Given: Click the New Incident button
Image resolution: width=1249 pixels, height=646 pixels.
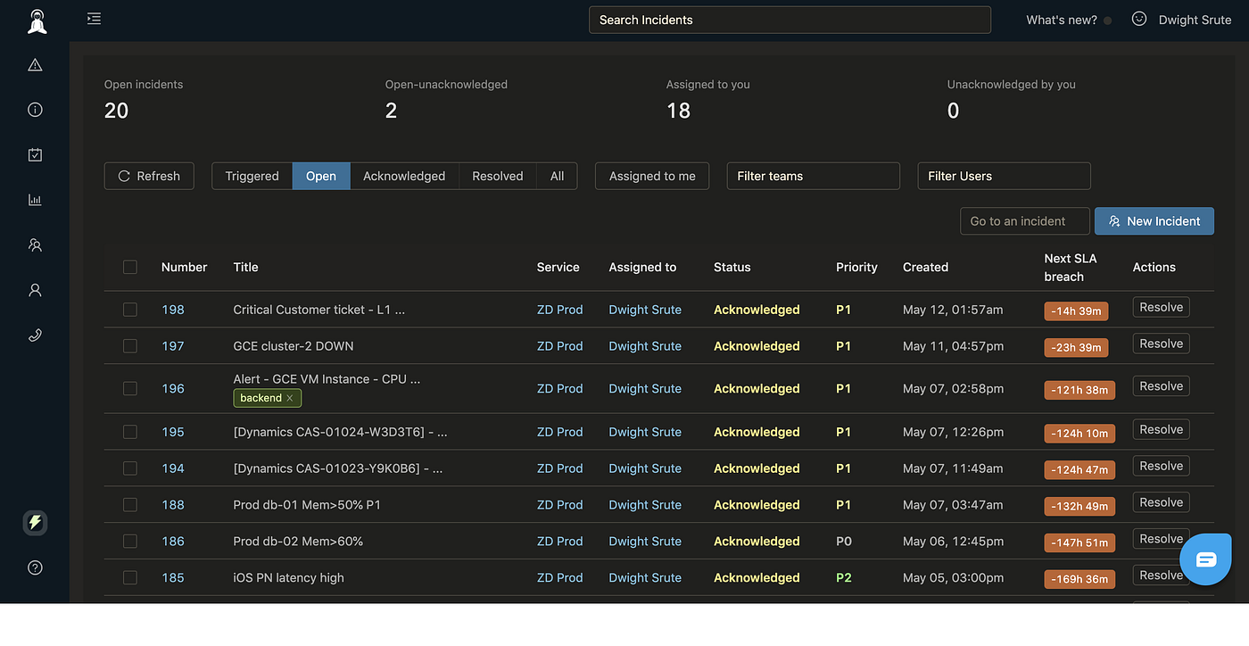Looking at the screenshot, I should pos(1154,220).
